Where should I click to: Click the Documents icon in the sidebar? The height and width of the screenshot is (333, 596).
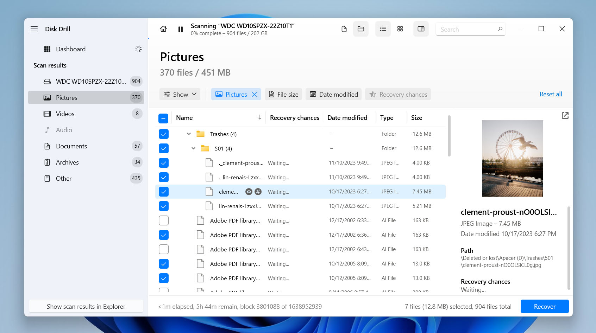point(47,146)
